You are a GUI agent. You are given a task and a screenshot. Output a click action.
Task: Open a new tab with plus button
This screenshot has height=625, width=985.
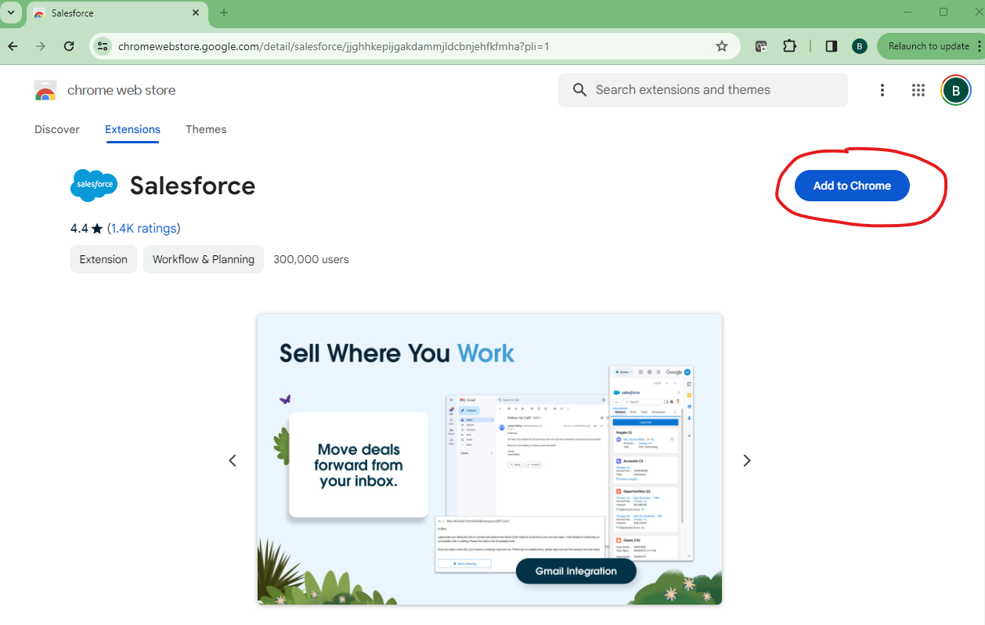pos(224,13)
